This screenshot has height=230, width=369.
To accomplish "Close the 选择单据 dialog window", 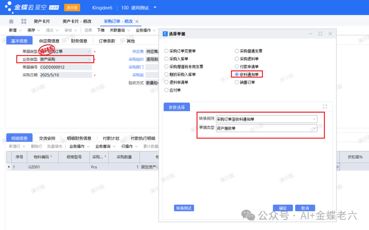I will tap(330, 34).
